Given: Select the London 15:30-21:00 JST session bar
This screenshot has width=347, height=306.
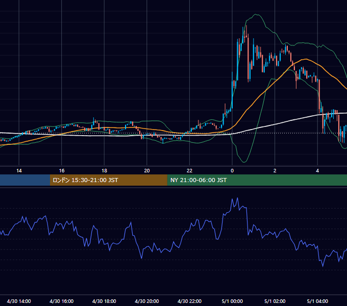Looking at the screenshot, I should [x=108, y=180].
